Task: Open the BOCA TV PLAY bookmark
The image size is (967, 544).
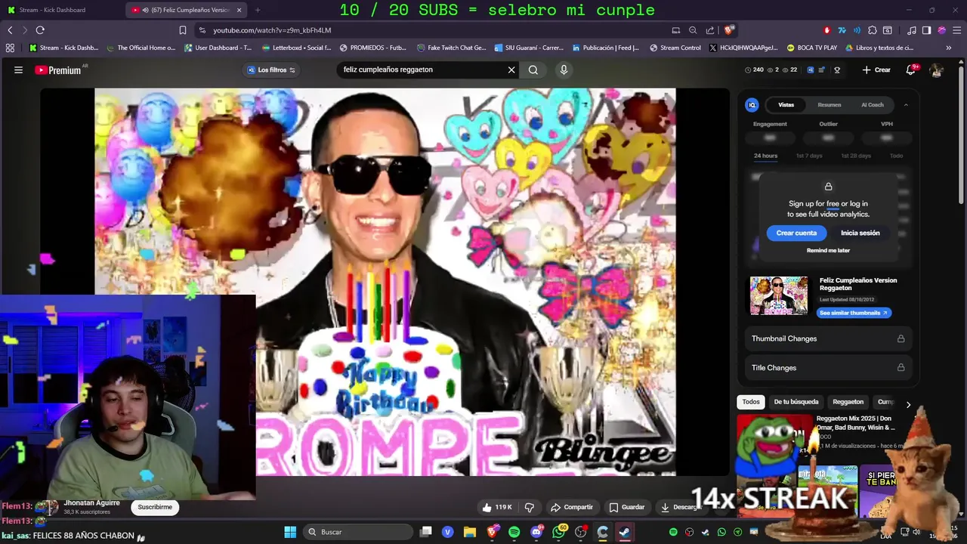Action: 811,48
